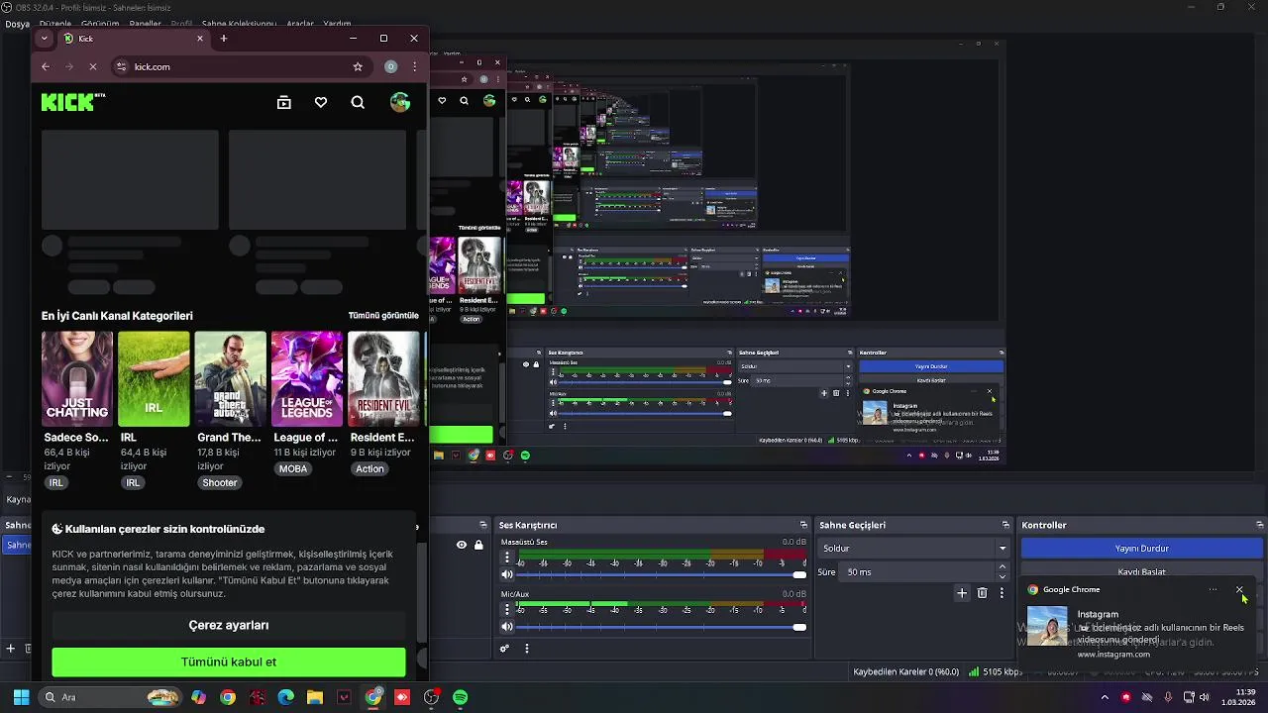Open Spotify from the taskbar
The width and height of the screenshot is (1268, 713).
point(461,697)
